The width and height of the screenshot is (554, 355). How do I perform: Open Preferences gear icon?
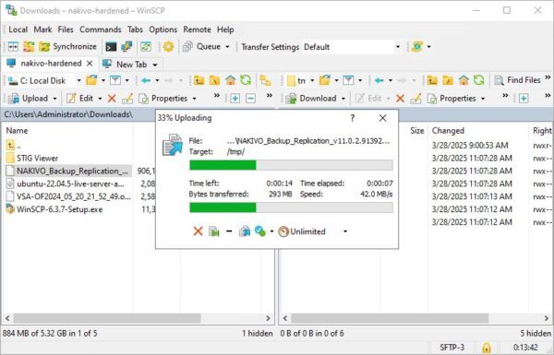point(169,47)
